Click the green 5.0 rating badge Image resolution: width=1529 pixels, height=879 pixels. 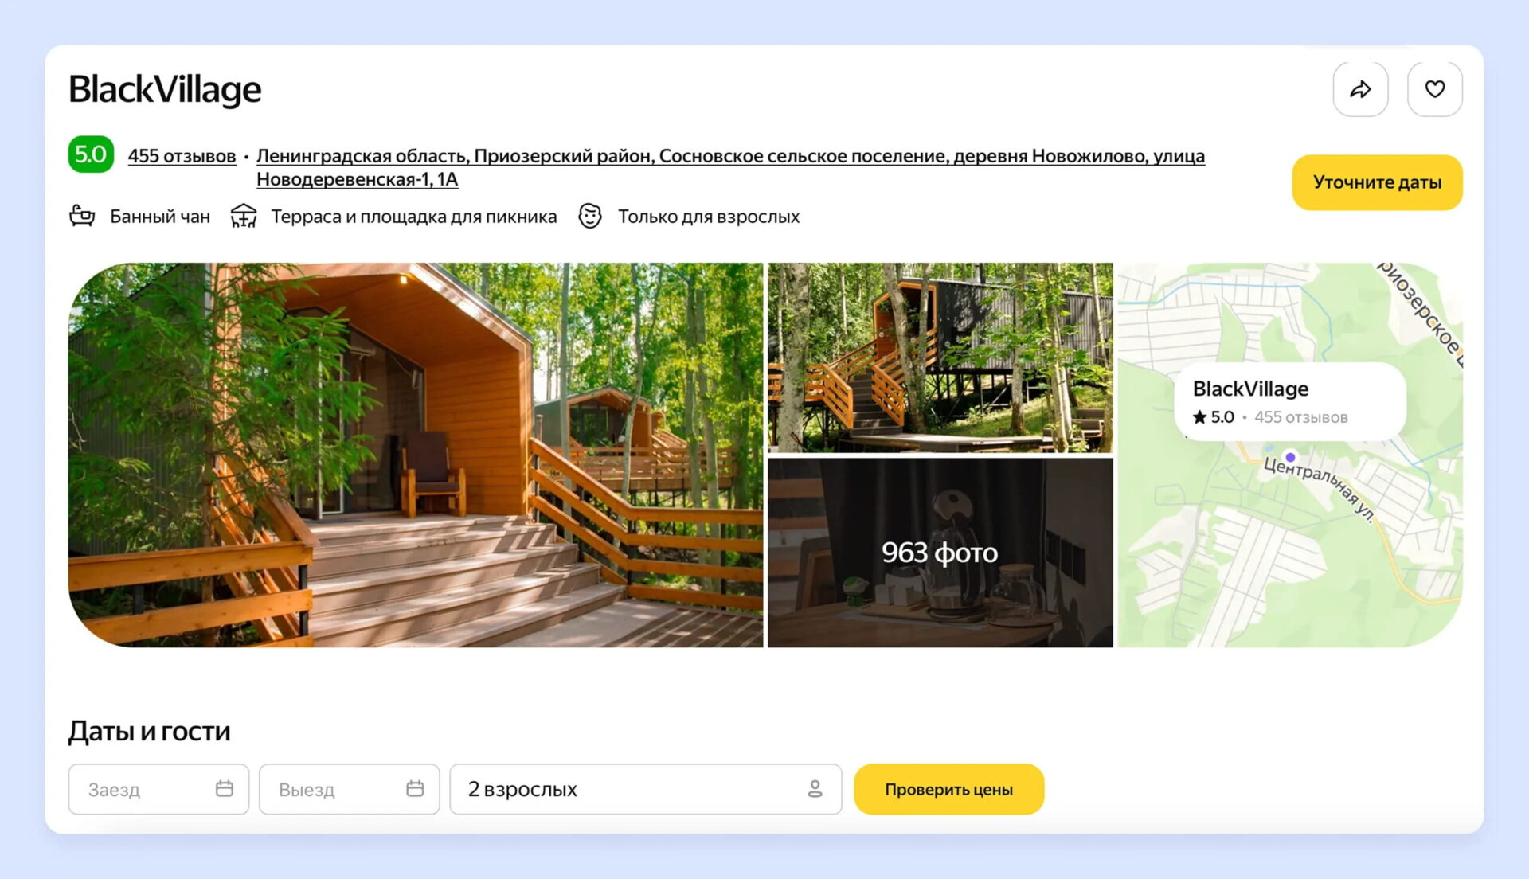coord(91,154)
